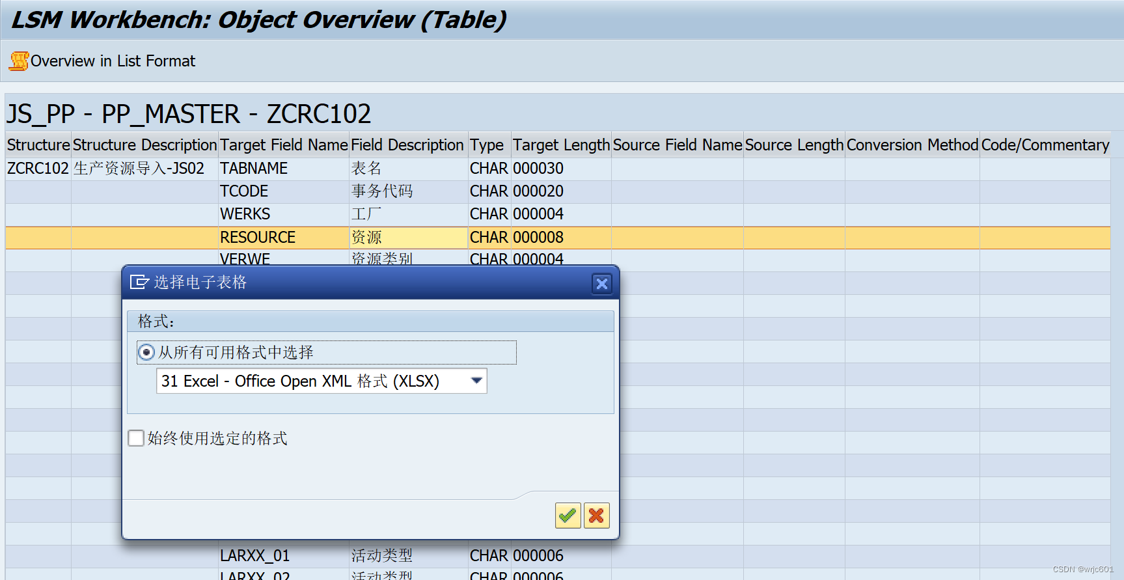Screen dimensions: 1124x580
Task: Click the Source Length column header
Action: pos(794,145)
